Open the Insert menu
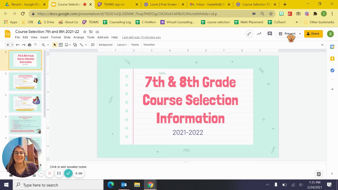The image size is (338, 190). [x=44, y=37]
